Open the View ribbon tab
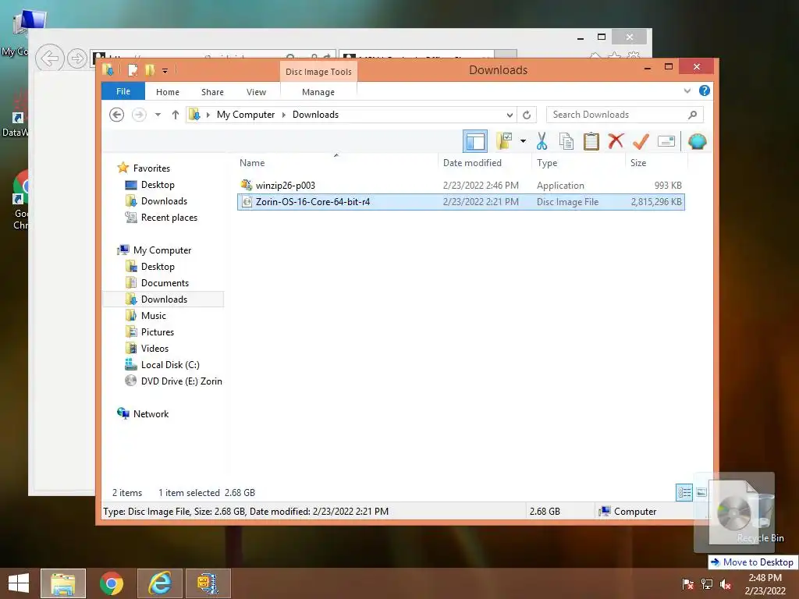This screenshot has width=799, height=599. click(x=256, y=92)
